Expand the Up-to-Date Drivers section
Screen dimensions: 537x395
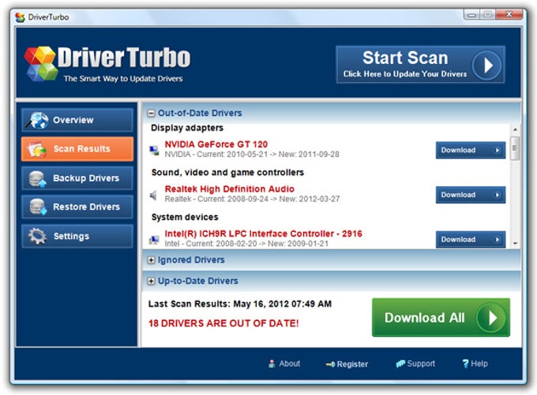[x=151, y=281]
